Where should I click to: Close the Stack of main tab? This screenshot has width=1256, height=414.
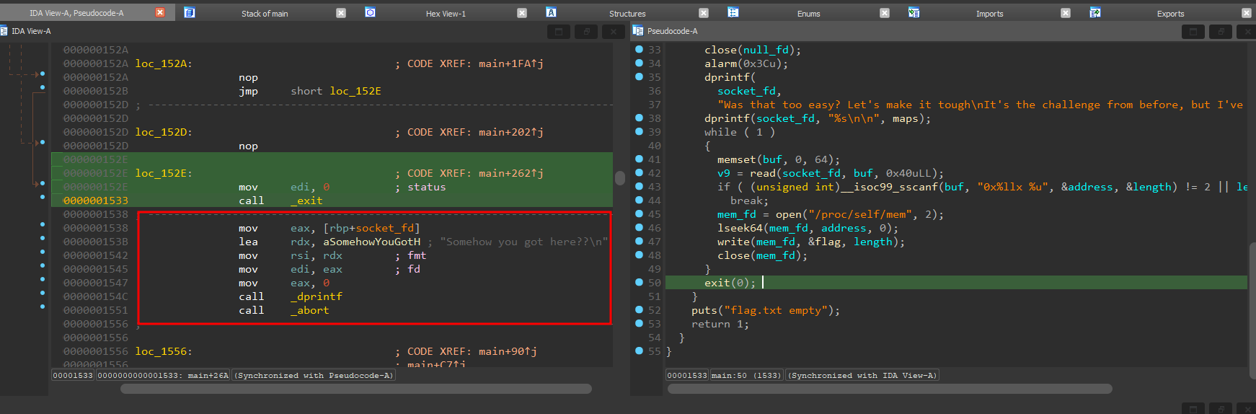[x=341, y=13]
